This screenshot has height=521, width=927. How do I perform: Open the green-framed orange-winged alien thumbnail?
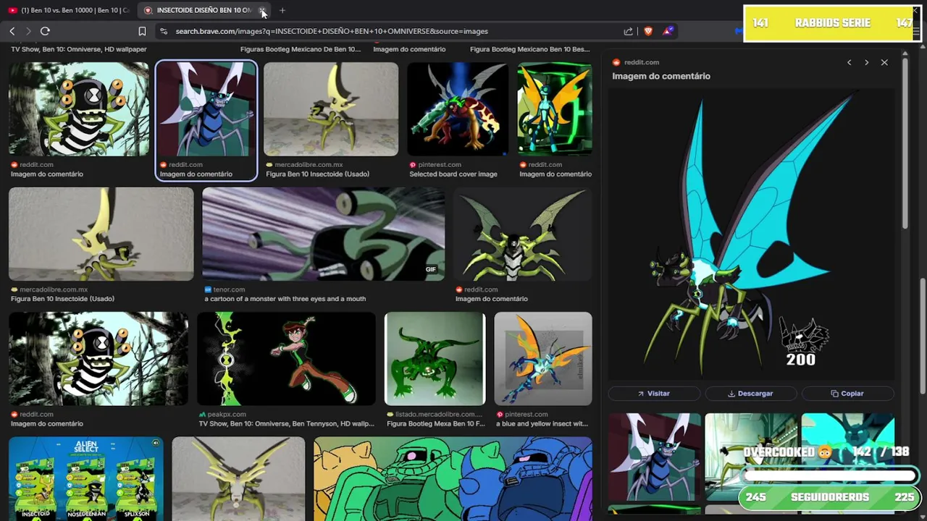coord(555,109)
